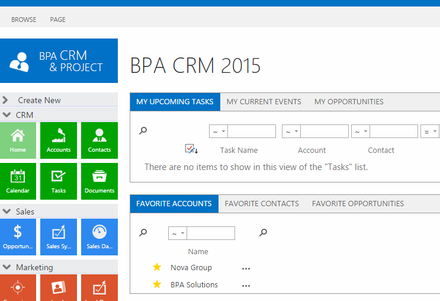This screenshot has width=440, height=301.
Task: Open the Accounts tile
Action: [x=59, y=140]
